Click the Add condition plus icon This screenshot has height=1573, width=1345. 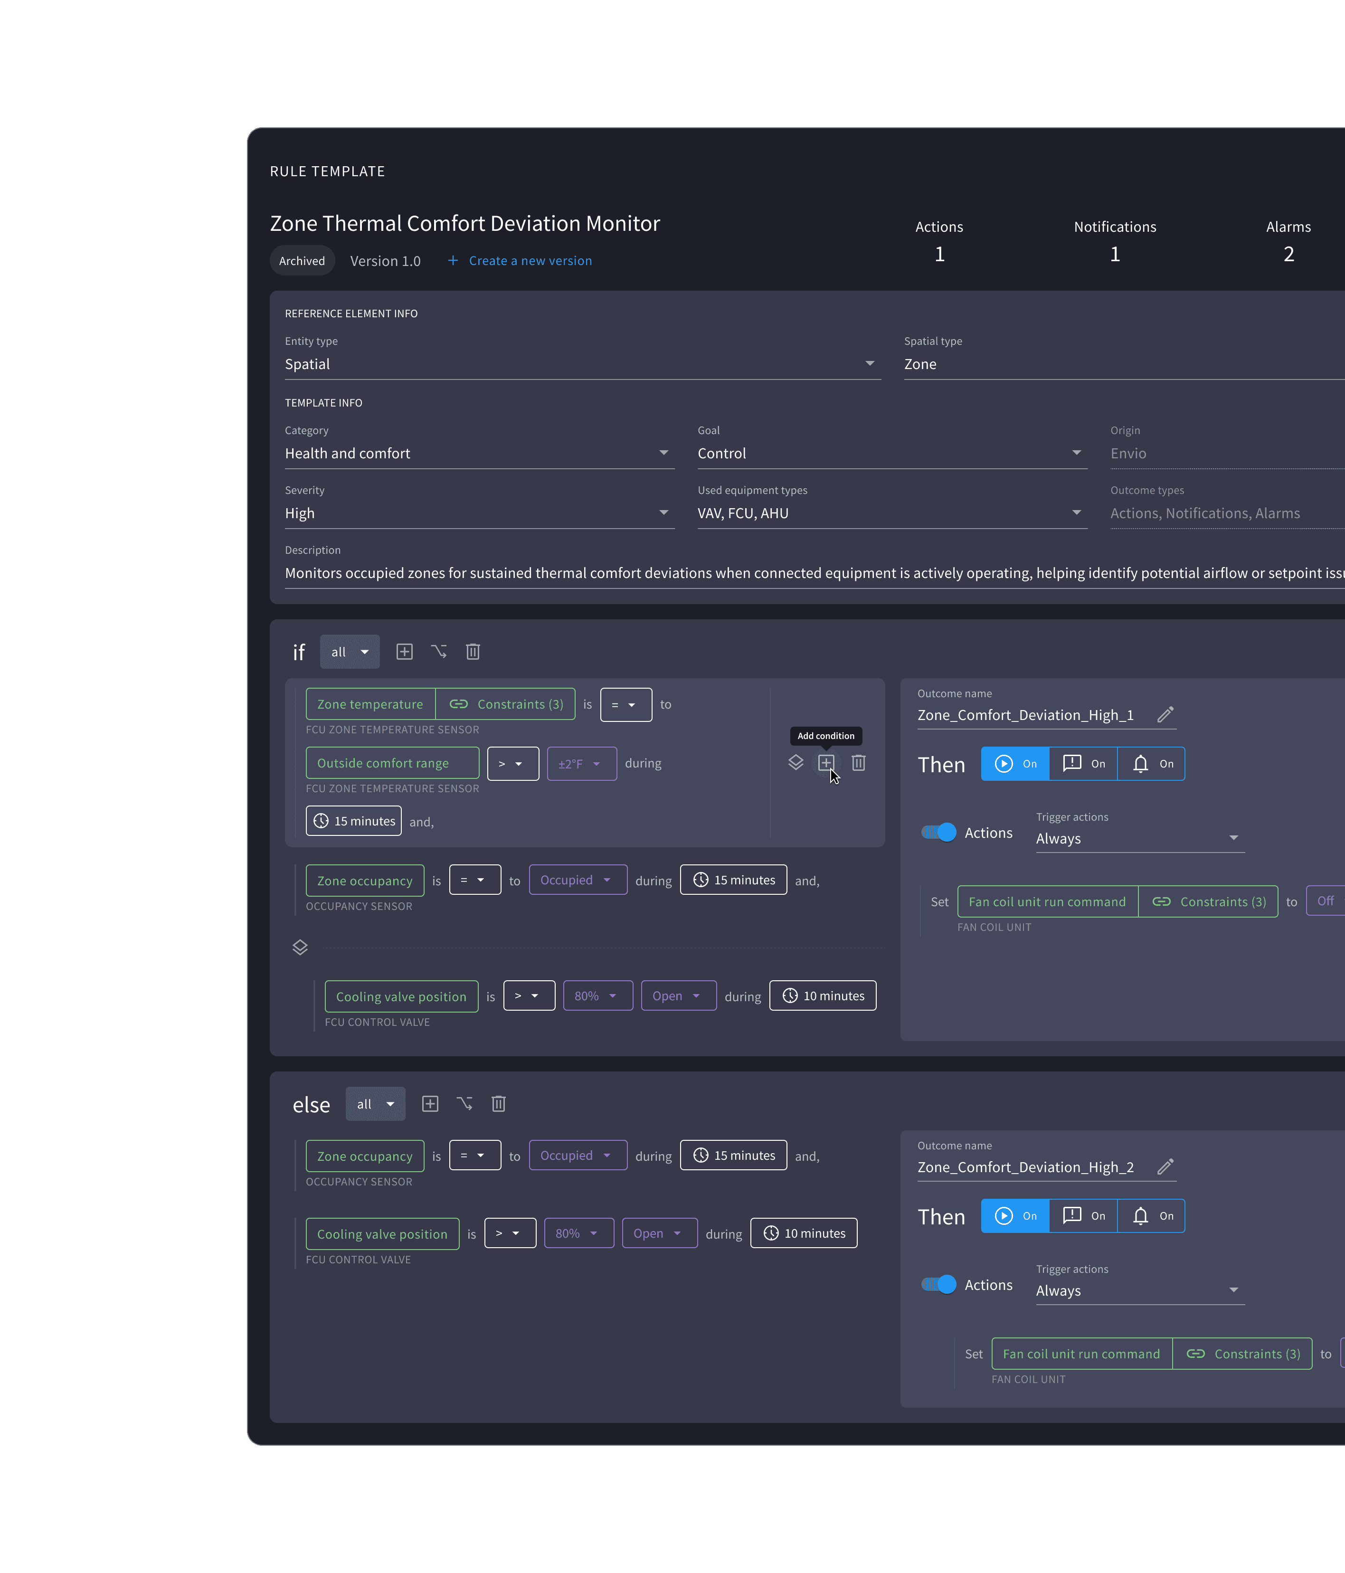[x=826, y=762]
